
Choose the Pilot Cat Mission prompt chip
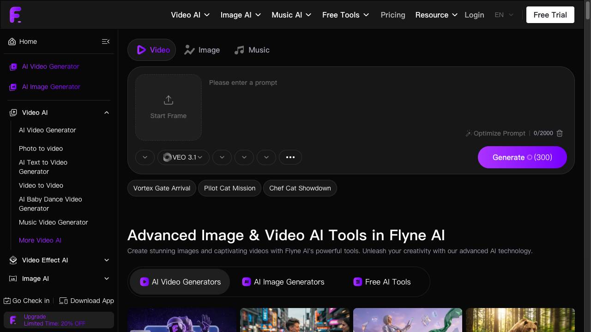229,188
